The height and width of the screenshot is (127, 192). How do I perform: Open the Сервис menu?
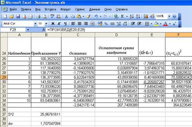tap(80, 9)
